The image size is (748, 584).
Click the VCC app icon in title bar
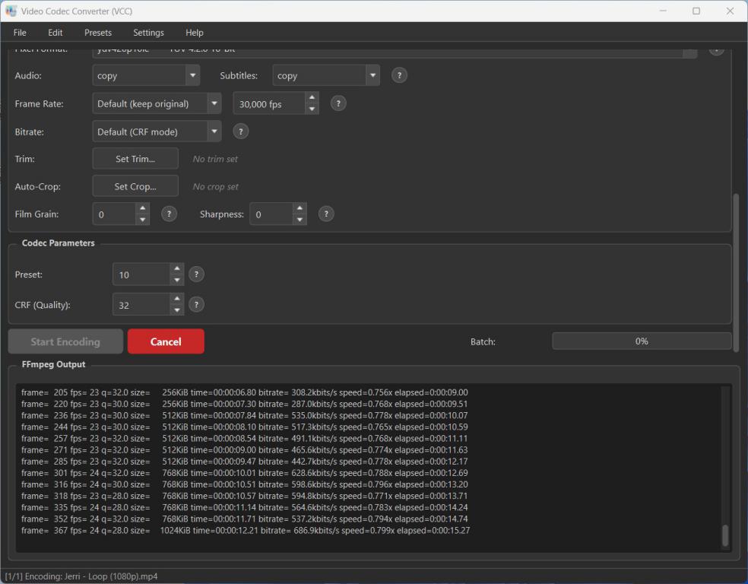tap(11, 11)
